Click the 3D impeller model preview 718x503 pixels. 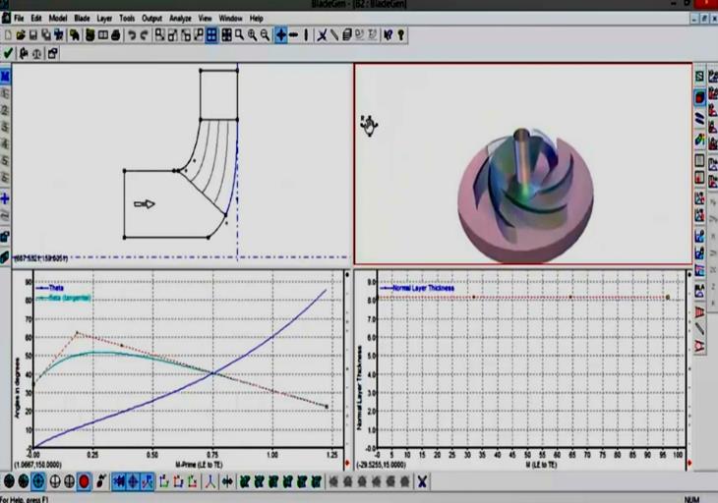point(525,196)
